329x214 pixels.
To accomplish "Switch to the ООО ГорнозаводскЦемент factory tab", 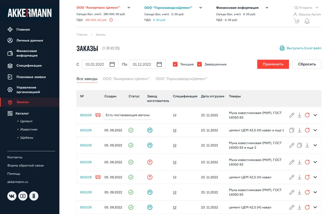I will [x=182, y=78].
